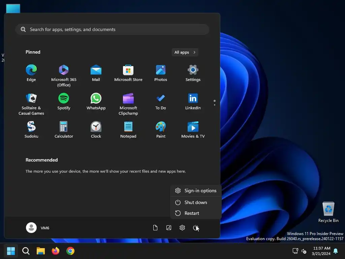The width and height of the screenshot is (345, 259).
Task: Open the VM6 user account menu
Action: [x=38, y=228]
